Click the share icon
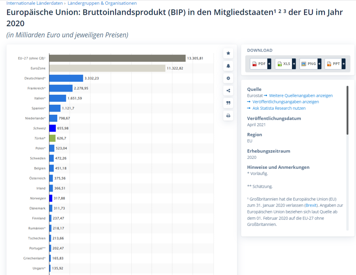Screen dimensions: 356x275 click(x=228, y=91)
